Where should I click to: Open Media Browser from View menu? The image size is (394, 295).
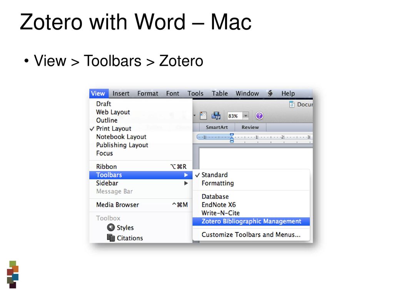141,205
